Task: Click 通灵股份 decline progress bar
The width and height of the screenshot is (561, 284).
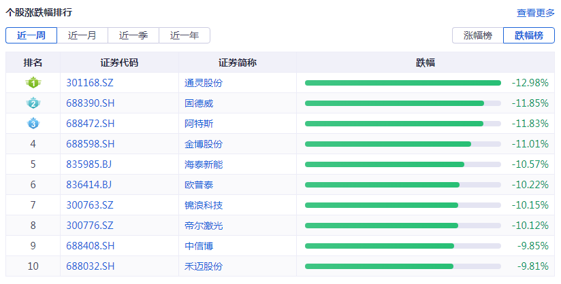Action: pyautogui.click(x=402, y=83)
